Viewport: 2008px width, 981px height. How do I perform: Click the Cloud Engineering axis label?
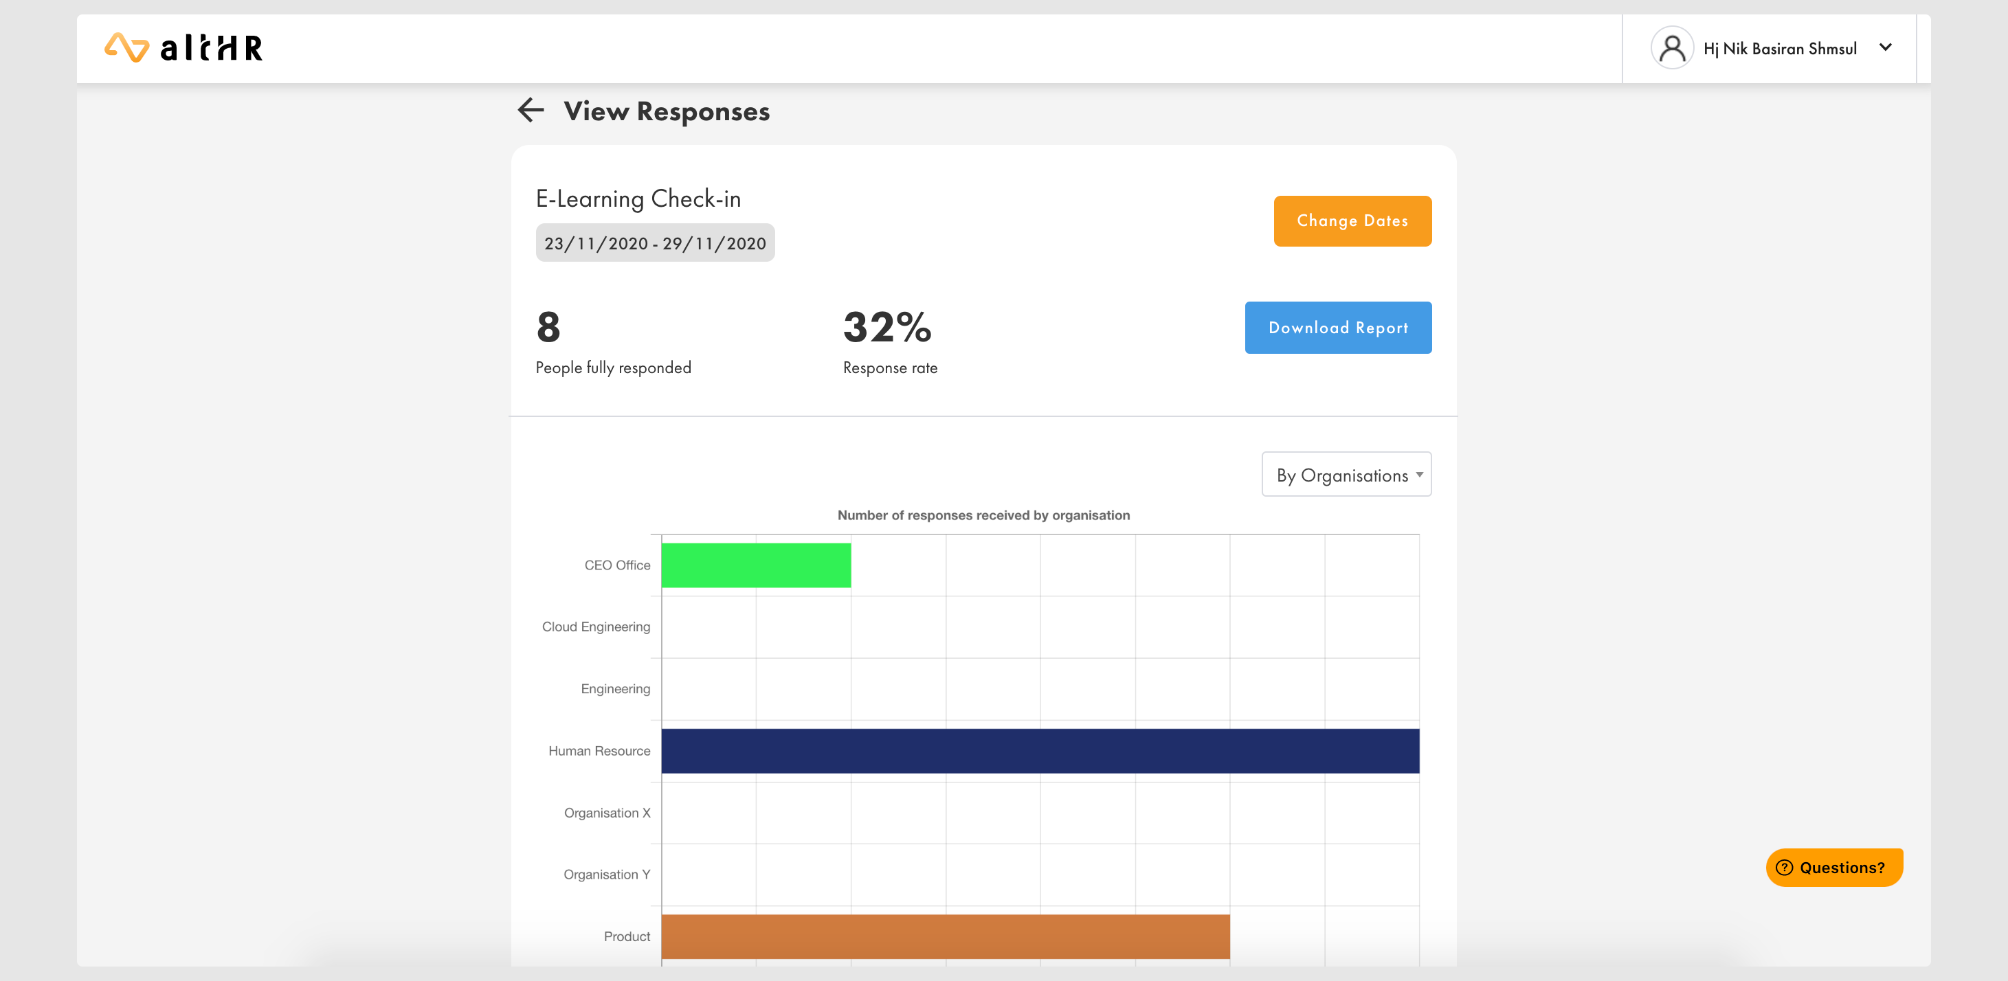pos(596,627)
